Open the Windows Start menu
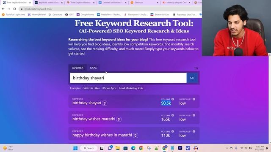The height and width of the screenshot is (152, 271). [75, 148]
